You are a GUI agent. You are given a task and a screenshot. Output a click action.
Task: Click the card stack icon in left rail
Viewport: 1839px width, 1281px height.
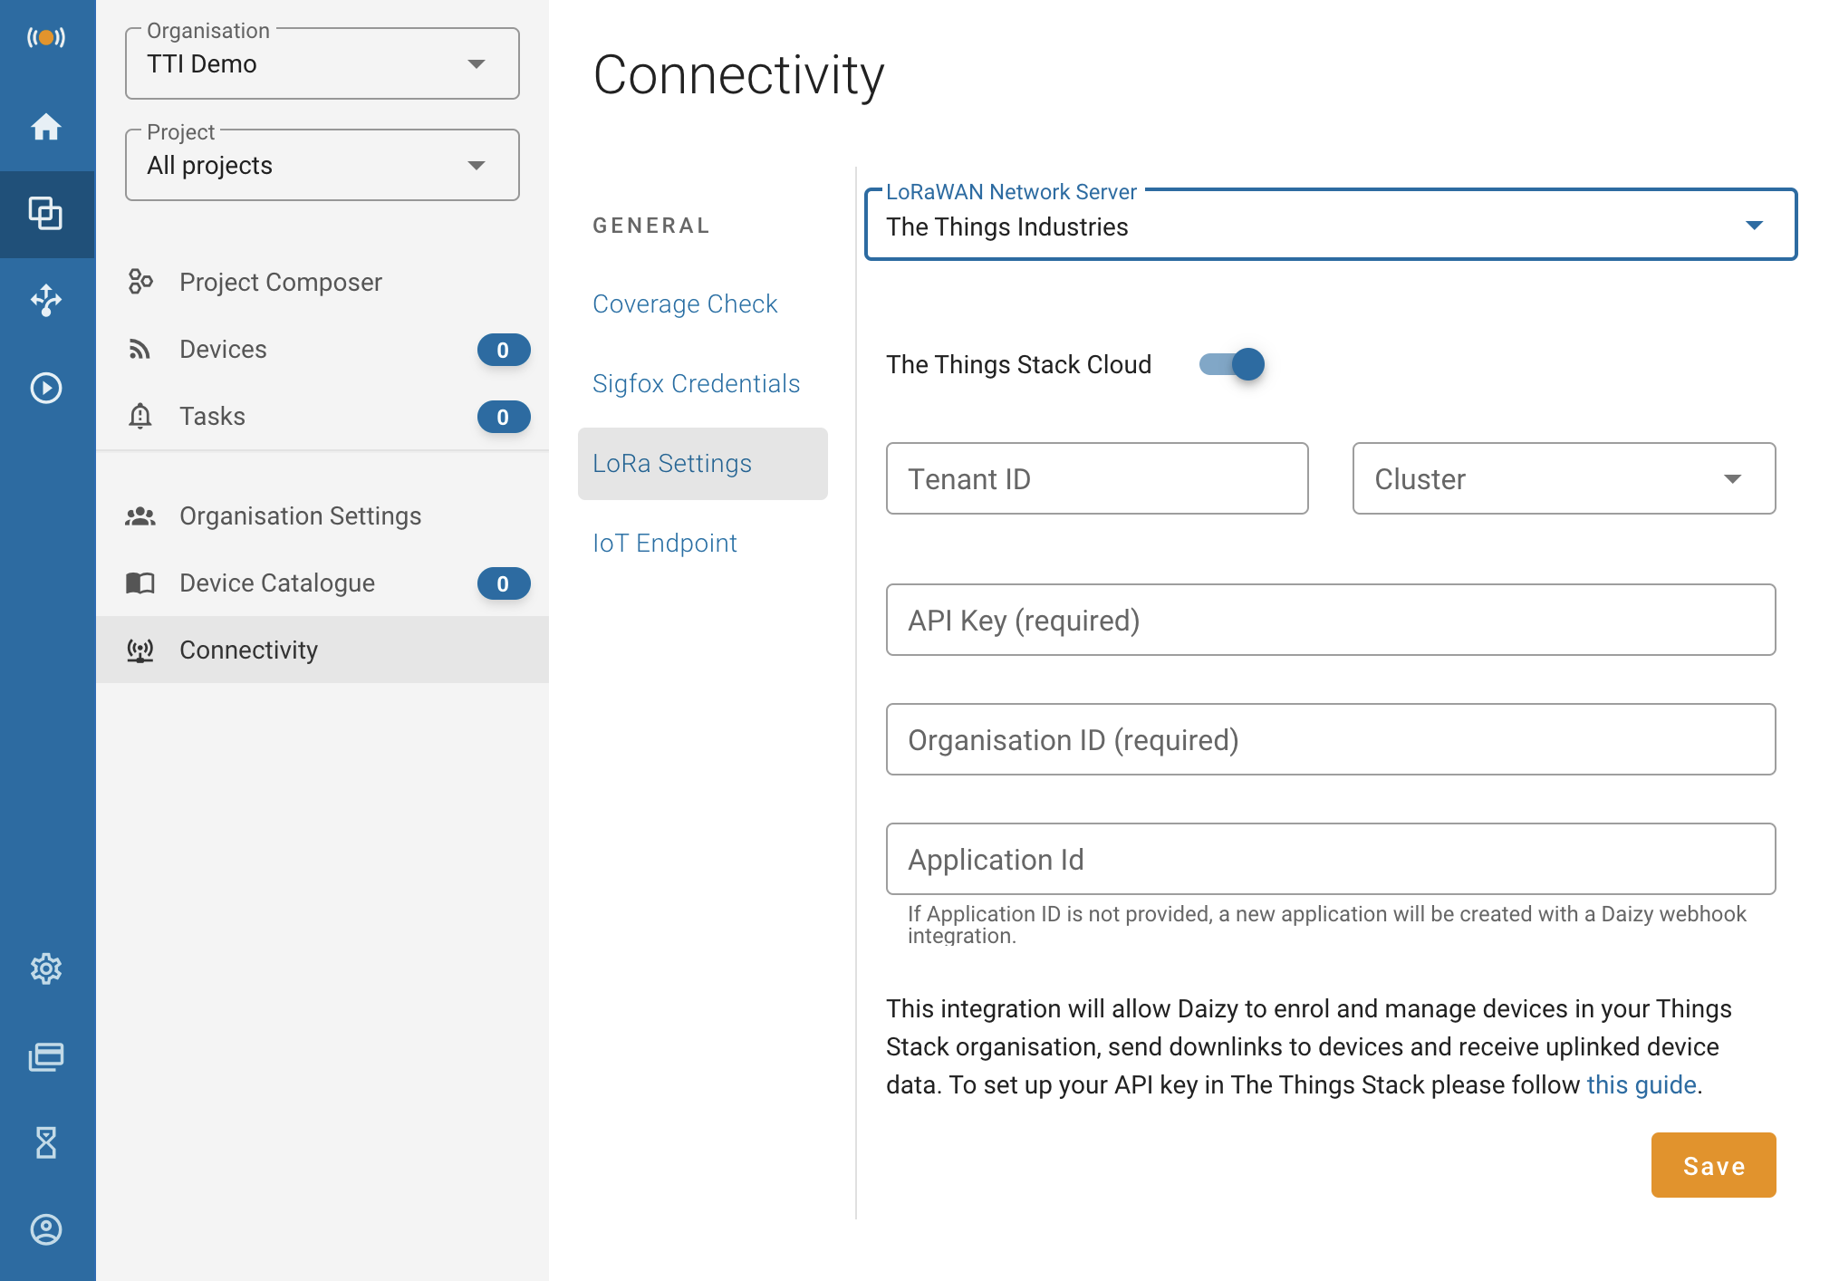tap(46, 1056)
